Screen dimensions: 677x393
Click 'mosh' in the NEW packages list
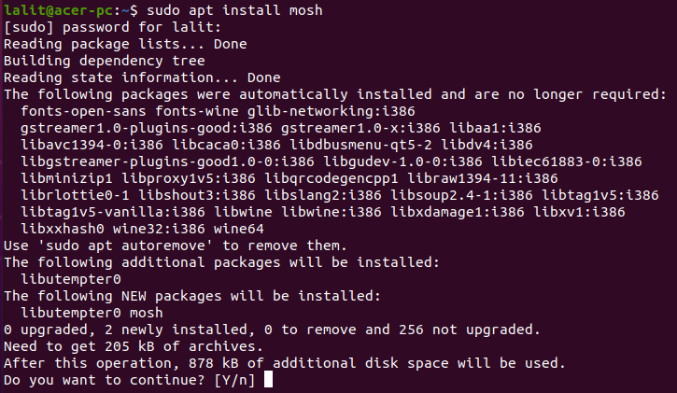pyautogui.click(x=141, y=313)
